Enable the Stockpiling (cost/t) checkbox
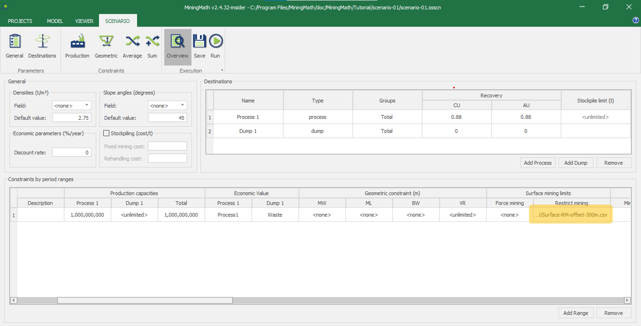Viewport: 641px width, 326px height. pos(106,133)
